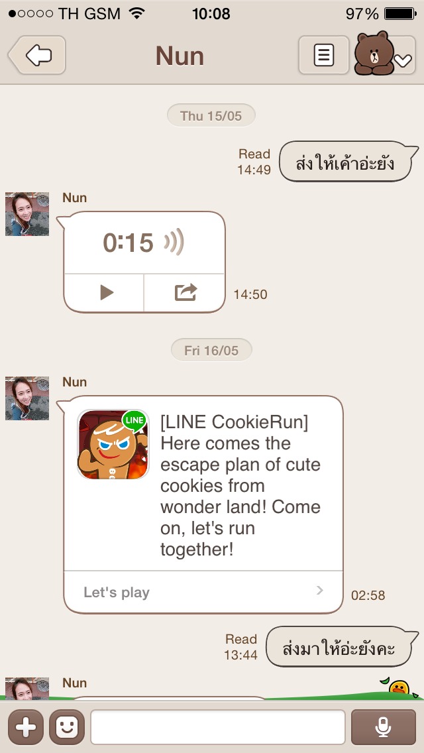Tap the voice message sound wave icon
Image resolution: width=424 pixels, height=753 pixels.
click(x=174, y=241)
